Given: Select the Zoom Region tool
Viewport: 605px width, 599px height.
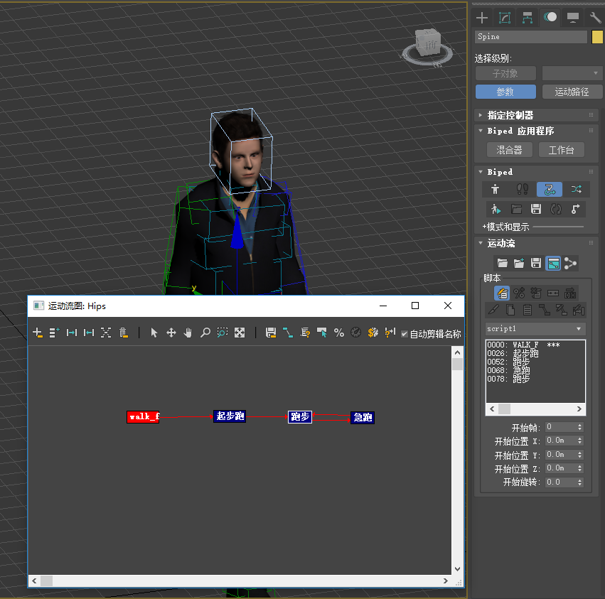Looking at the screenshot, I should click(223, 333).
